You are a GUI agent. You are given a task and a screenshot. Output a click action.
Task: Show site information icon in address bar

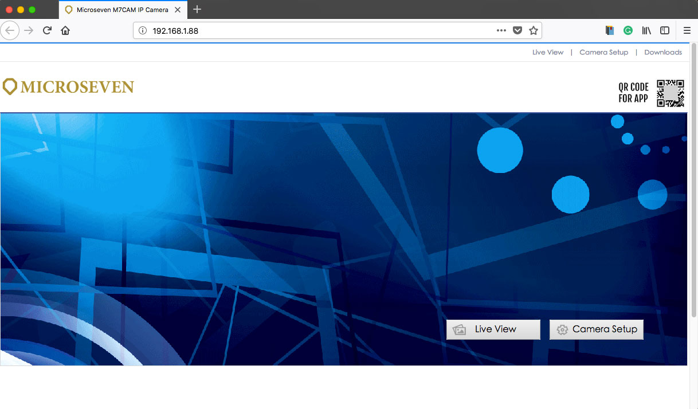tap(143, 30)
